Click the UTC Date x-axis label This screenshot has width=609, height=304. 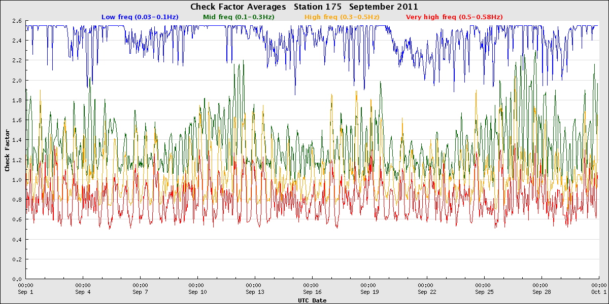pos(312,300)
